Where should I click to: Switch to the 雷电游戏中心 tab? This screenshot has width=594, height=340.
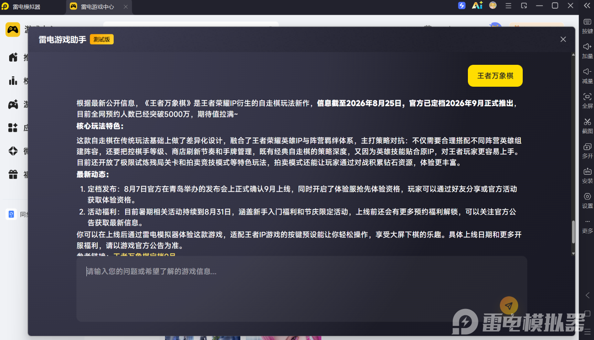98,6
